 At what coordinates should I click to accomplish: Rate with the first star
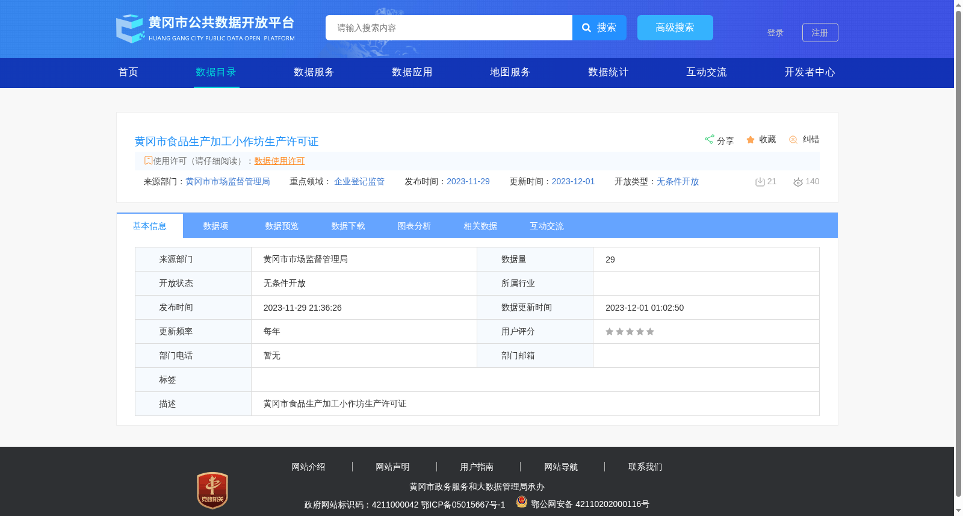tap(610, 332)
